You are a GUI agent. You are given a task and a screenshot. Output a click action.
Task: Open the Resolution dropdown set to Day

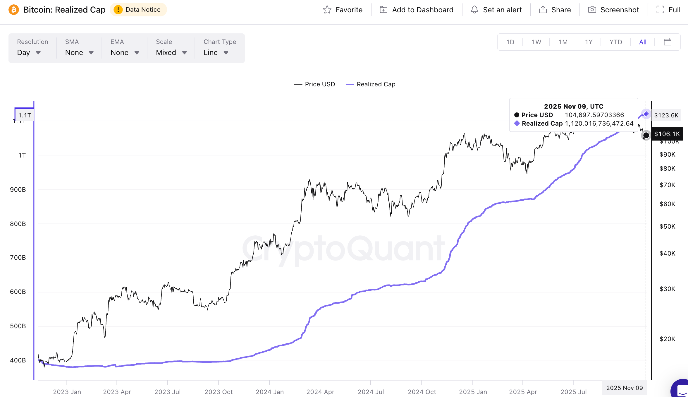pyautogui.click(x=29, y=53)
